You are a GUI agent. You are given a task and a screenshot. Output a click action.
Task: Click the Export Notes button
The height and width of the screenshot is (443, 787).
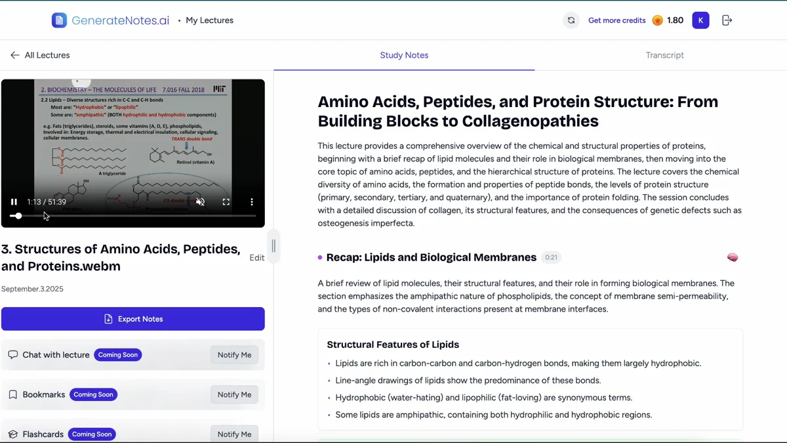pos(133,319)
